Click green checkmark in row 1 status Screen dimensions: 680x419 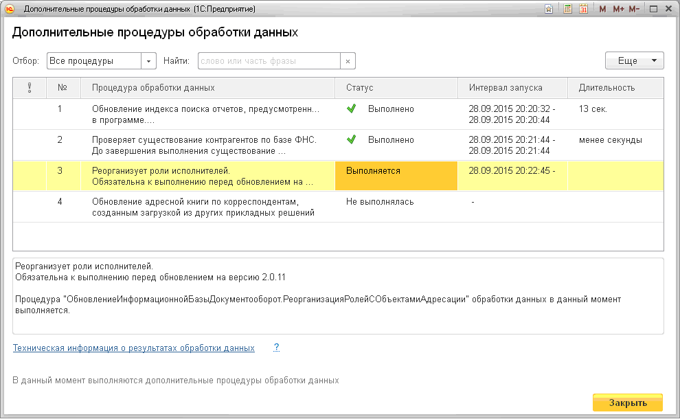pyautogui.click(x=351, y=109)
